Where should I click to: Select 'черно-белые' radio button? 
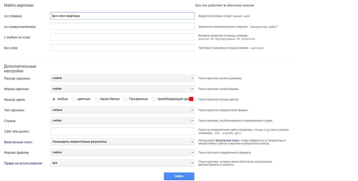coord(96,99)
